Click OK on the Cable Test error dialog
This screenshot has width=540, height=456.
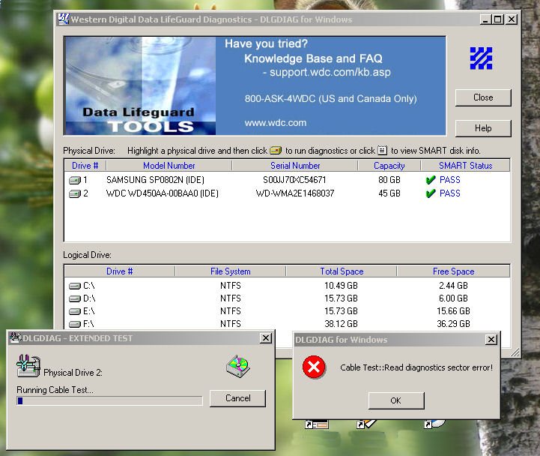coord(396,400)
